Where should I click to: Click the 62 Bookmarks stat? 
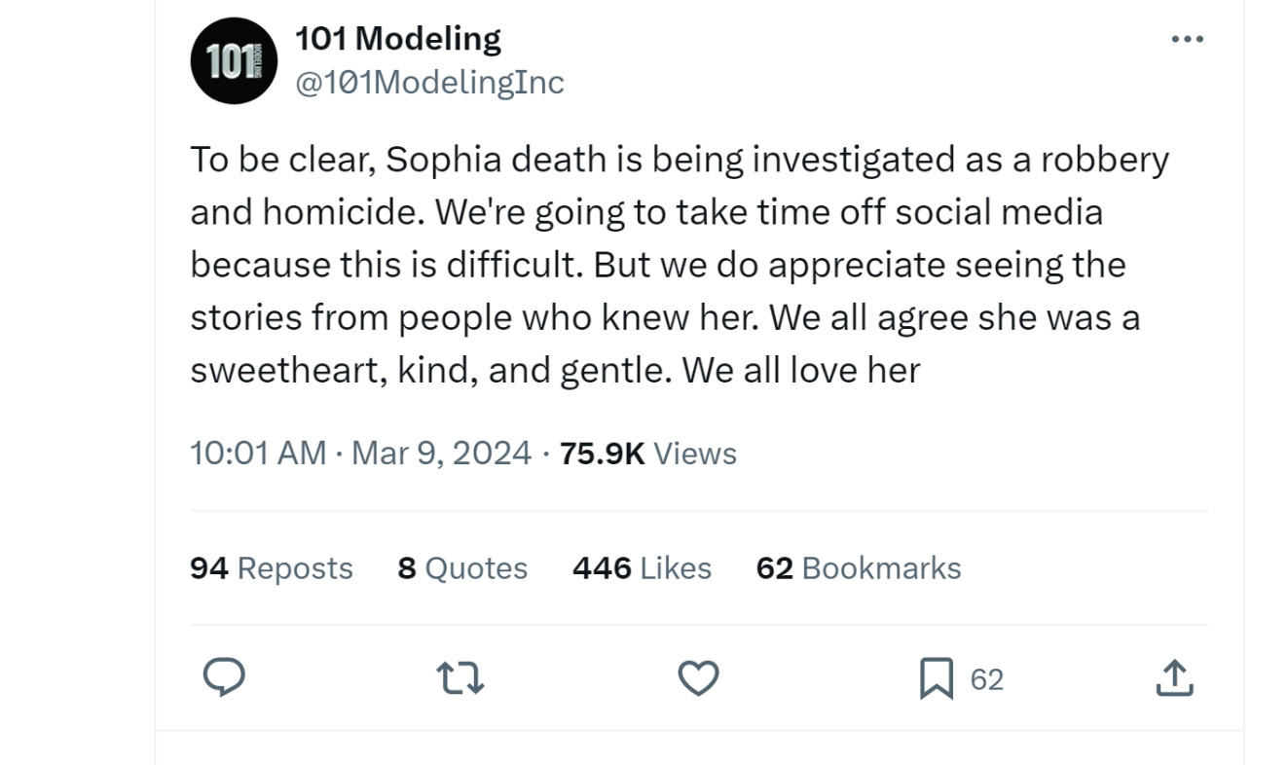tap(858, 567)
